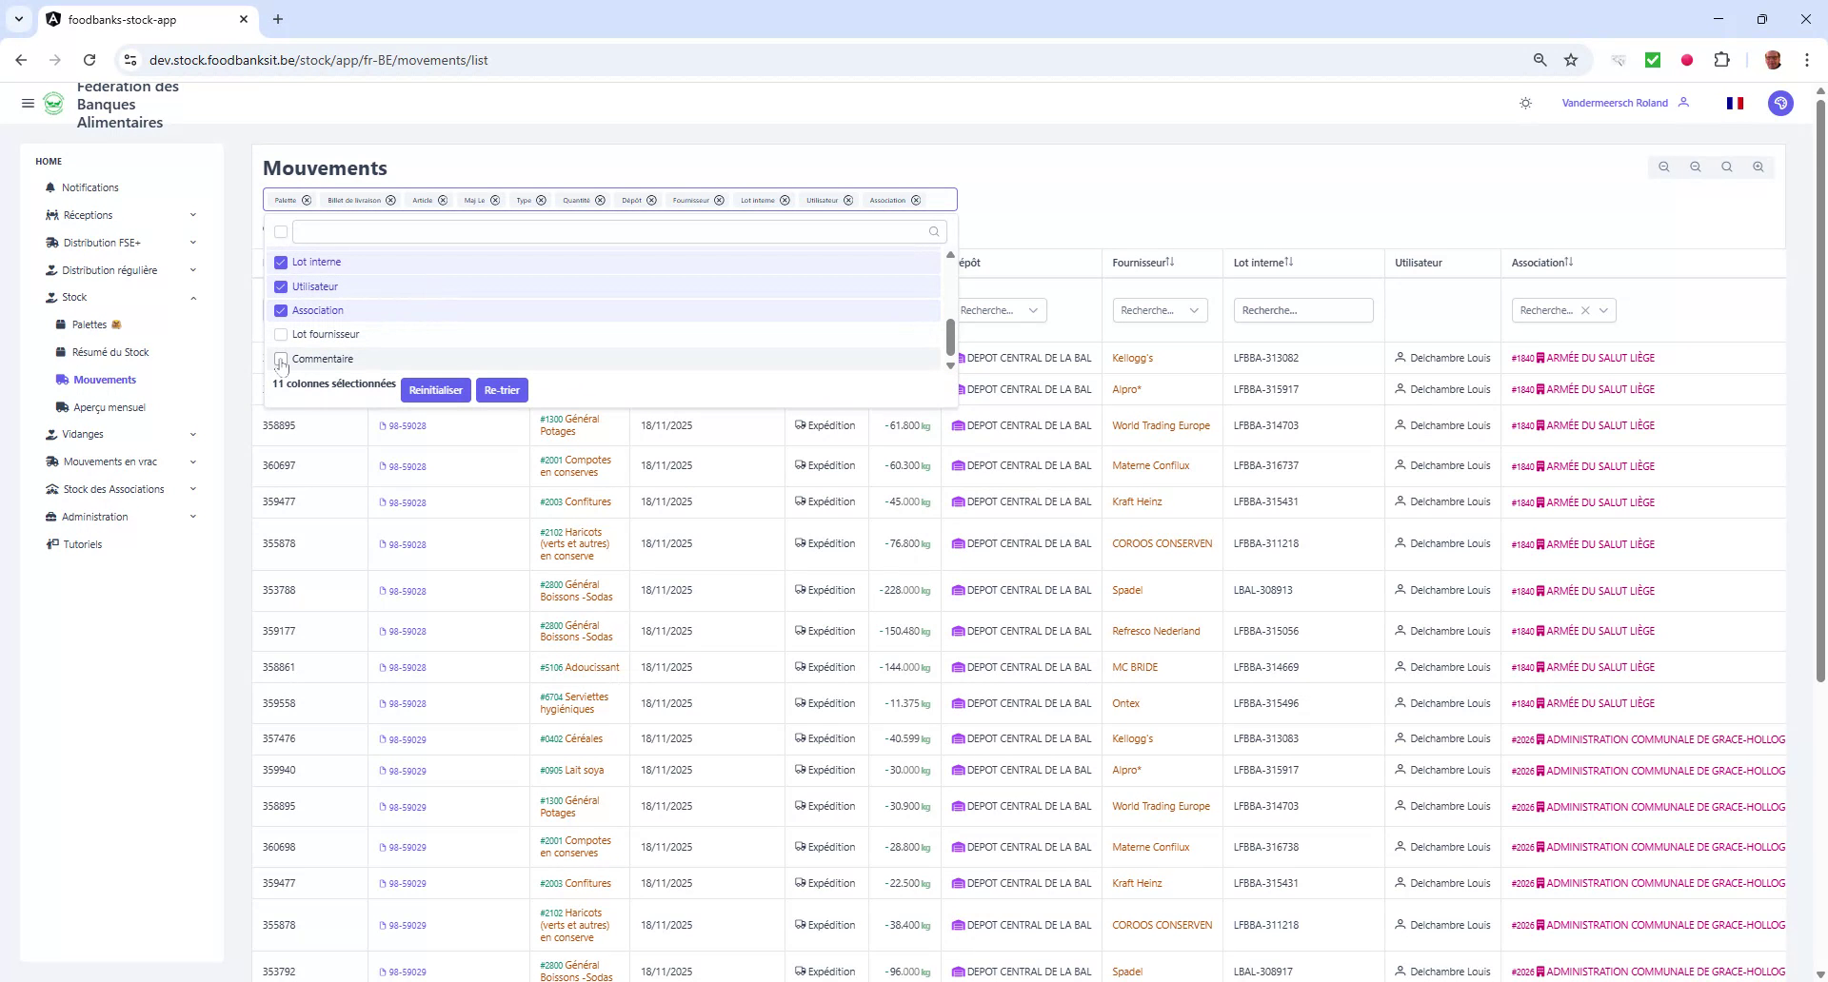Click the Re-trier button
The image size is (1828, 982).
[502, 390]
